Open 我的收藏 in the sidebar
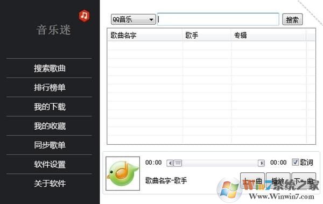 [x=50, y=126]
